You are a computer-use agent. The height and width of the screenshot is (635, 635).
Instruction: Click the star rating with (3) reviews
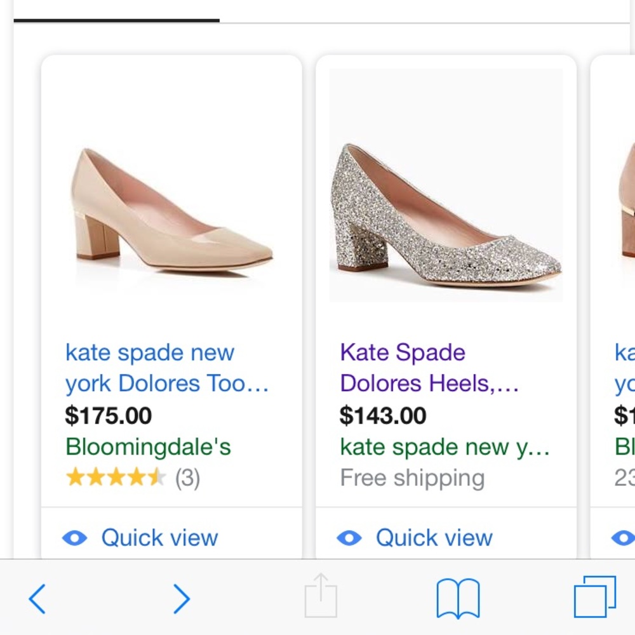tap(133, 478)
